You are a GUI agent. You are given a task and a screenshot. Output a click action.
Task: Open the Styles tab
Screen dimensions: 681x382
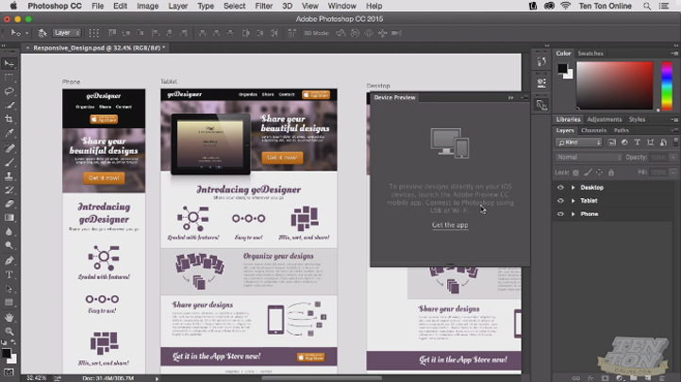click(637, 120)
